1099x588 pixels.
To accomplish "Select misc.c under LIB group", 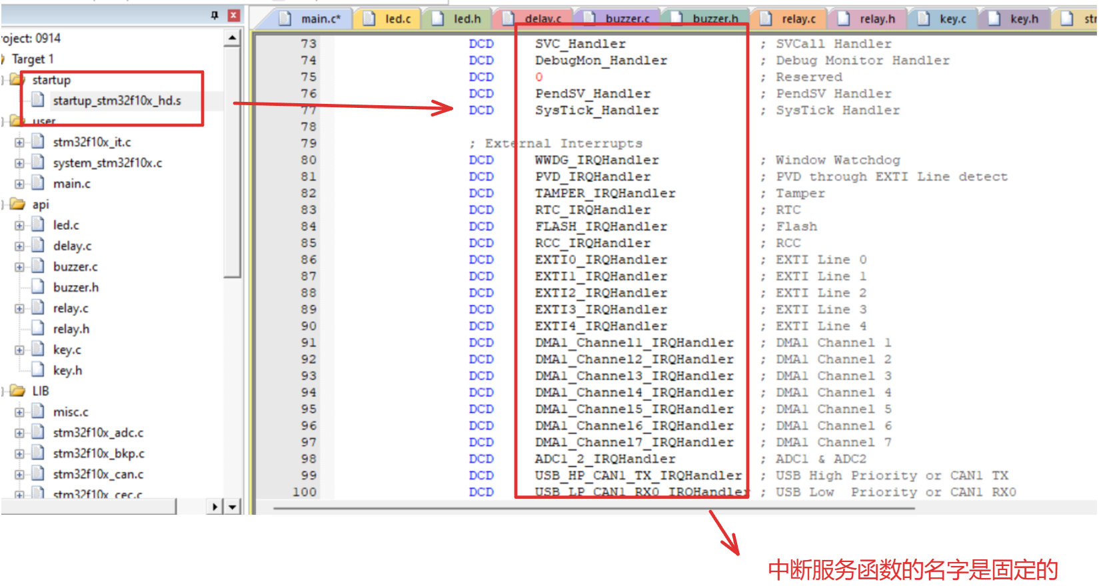I will click(x=71, y=412).
